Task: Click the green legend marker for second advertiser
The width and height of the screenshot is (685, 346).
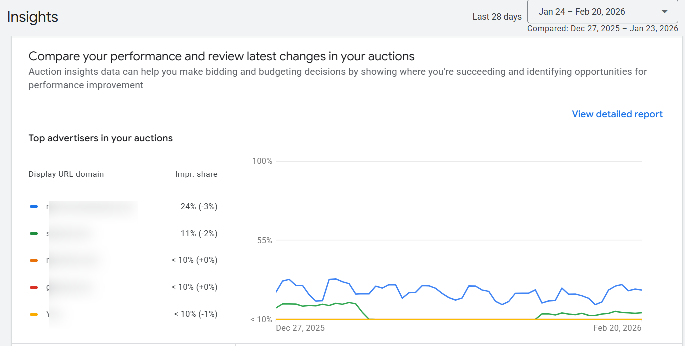Action: click(x=34, y=233)
